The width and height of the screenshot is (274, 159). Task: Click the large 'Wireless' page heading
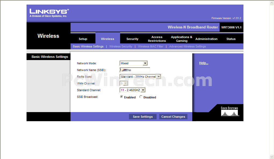pyautogui.click(x=48, y=36)
